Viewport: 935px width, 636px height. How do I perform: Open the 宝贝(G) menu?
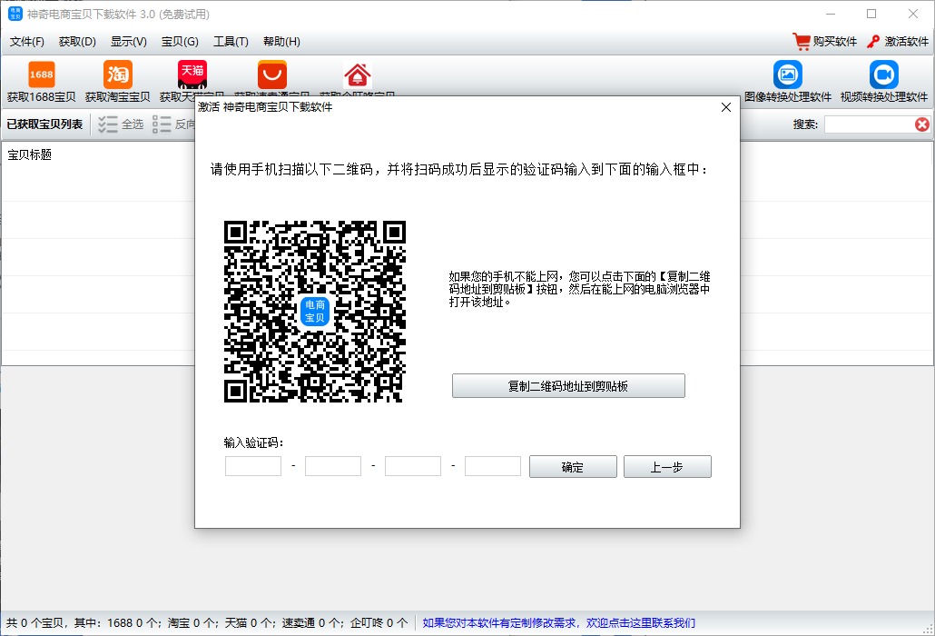tap(180, 42)
